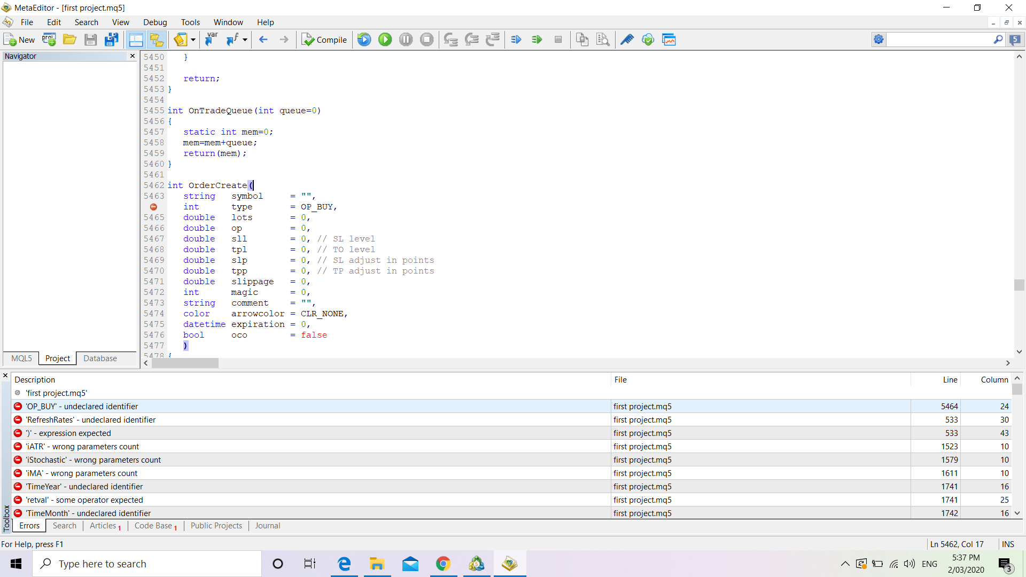Open the MQL5 Wizard icon

[181, 40]
